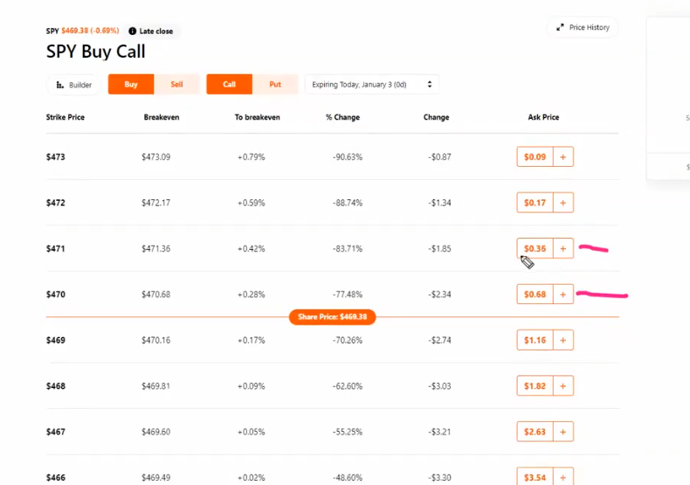Select the Call option type
Screen dimensions: 690x485
[229, 85]
